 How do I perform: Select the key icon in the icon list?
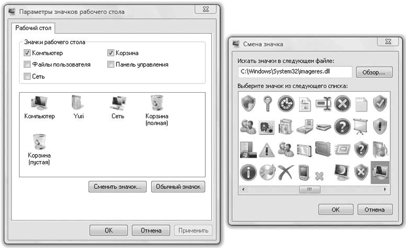point(269,104)
